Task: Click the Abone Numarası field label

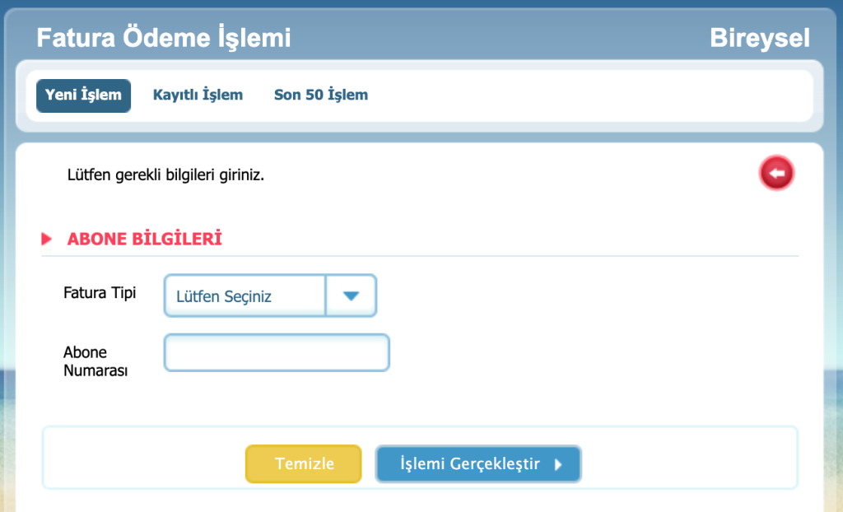Action: click(95, 361)
